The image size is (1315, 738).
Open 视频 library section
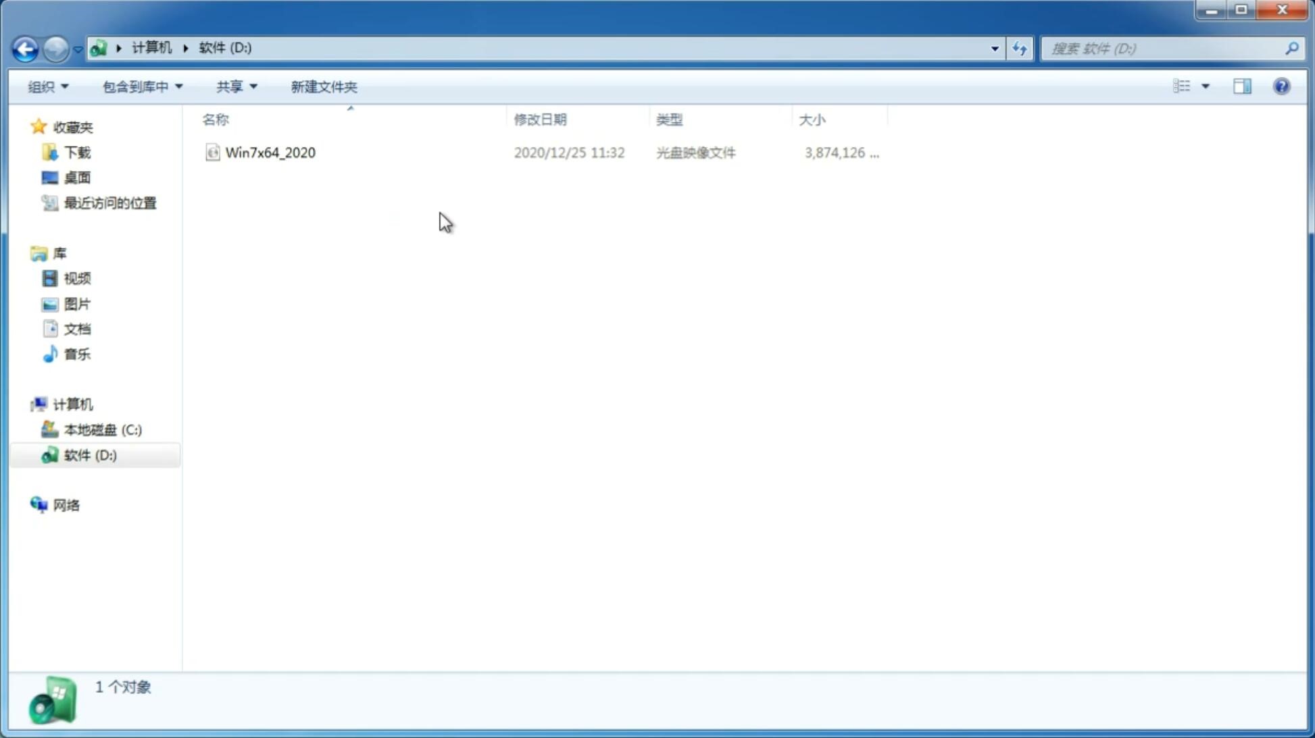[x=77, y=278]
